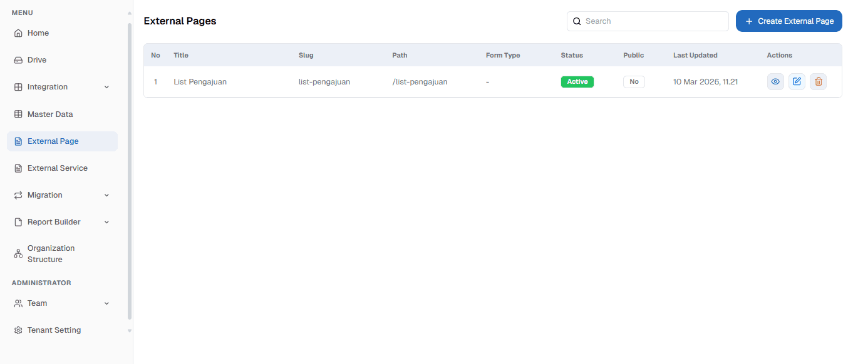Click the Tenant Setting gear icon
Viewport: 853px width, 364px height.
pos(18,330)
